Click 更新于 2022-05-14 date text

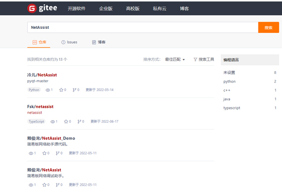[100, 90]
